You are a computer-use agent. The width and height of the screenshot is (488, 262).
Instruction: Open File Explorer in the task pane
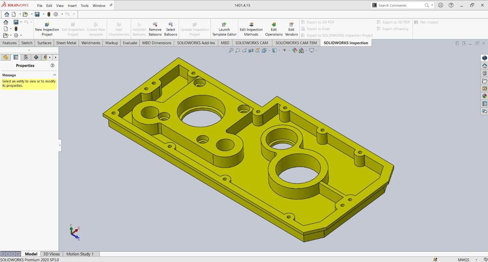pos(484,81)
